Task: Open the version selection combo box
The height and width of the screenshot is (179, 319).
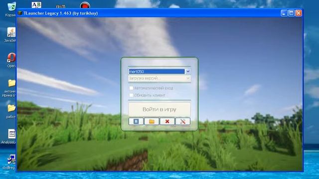Action: [x=159, y=79]
